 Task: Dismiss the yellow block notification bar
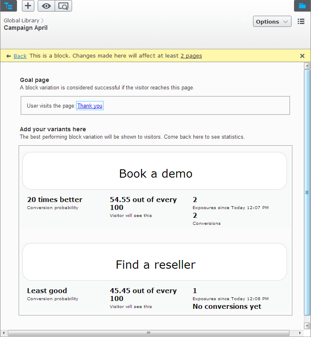coord(302,56)
